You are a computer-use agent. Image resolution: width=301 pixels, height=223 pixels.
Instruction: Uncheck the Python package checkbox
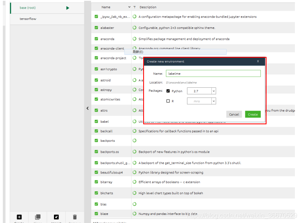click(168, 91)
